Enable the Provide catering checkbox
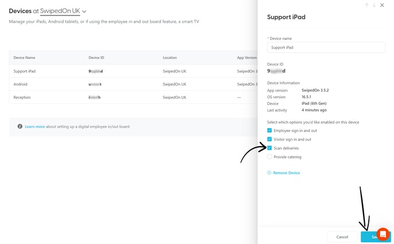This screenshot has width=394, height=244. pos(269,157)
